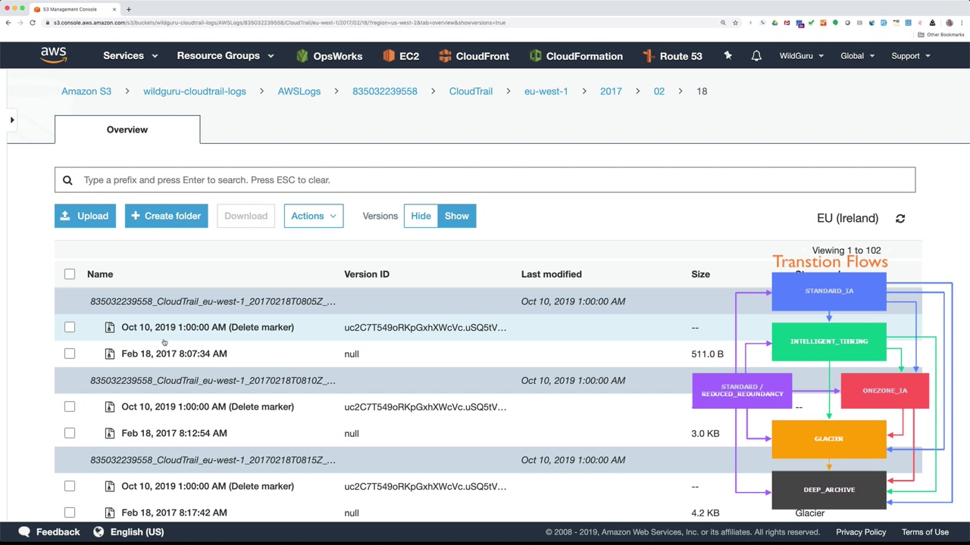Click Create folder button
Screen dimensions: 970x545
tap(167, 216)
